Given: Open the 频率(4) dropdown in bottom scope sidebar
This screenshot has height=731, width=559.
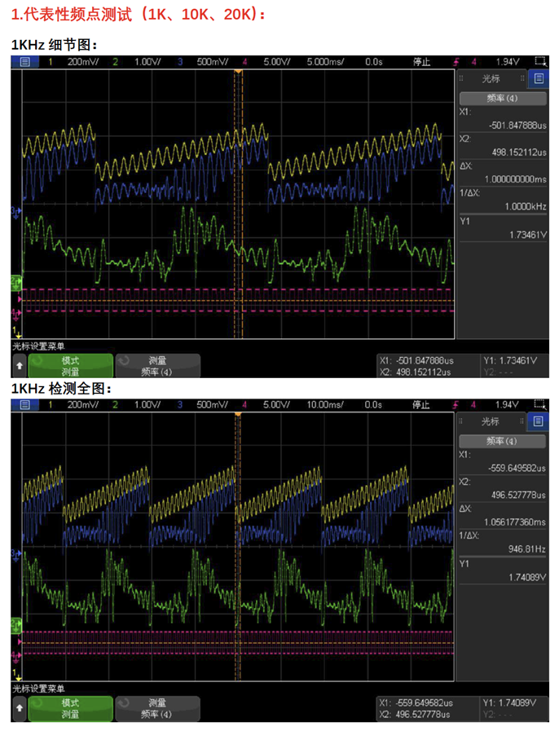Looking at the screenshot, I should pyautogui.click(x=502, y=441).
